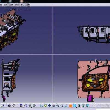This screenshot has height=110, width=110.
Task: Click the Zoom In magnifier icon
Action: 58,106
